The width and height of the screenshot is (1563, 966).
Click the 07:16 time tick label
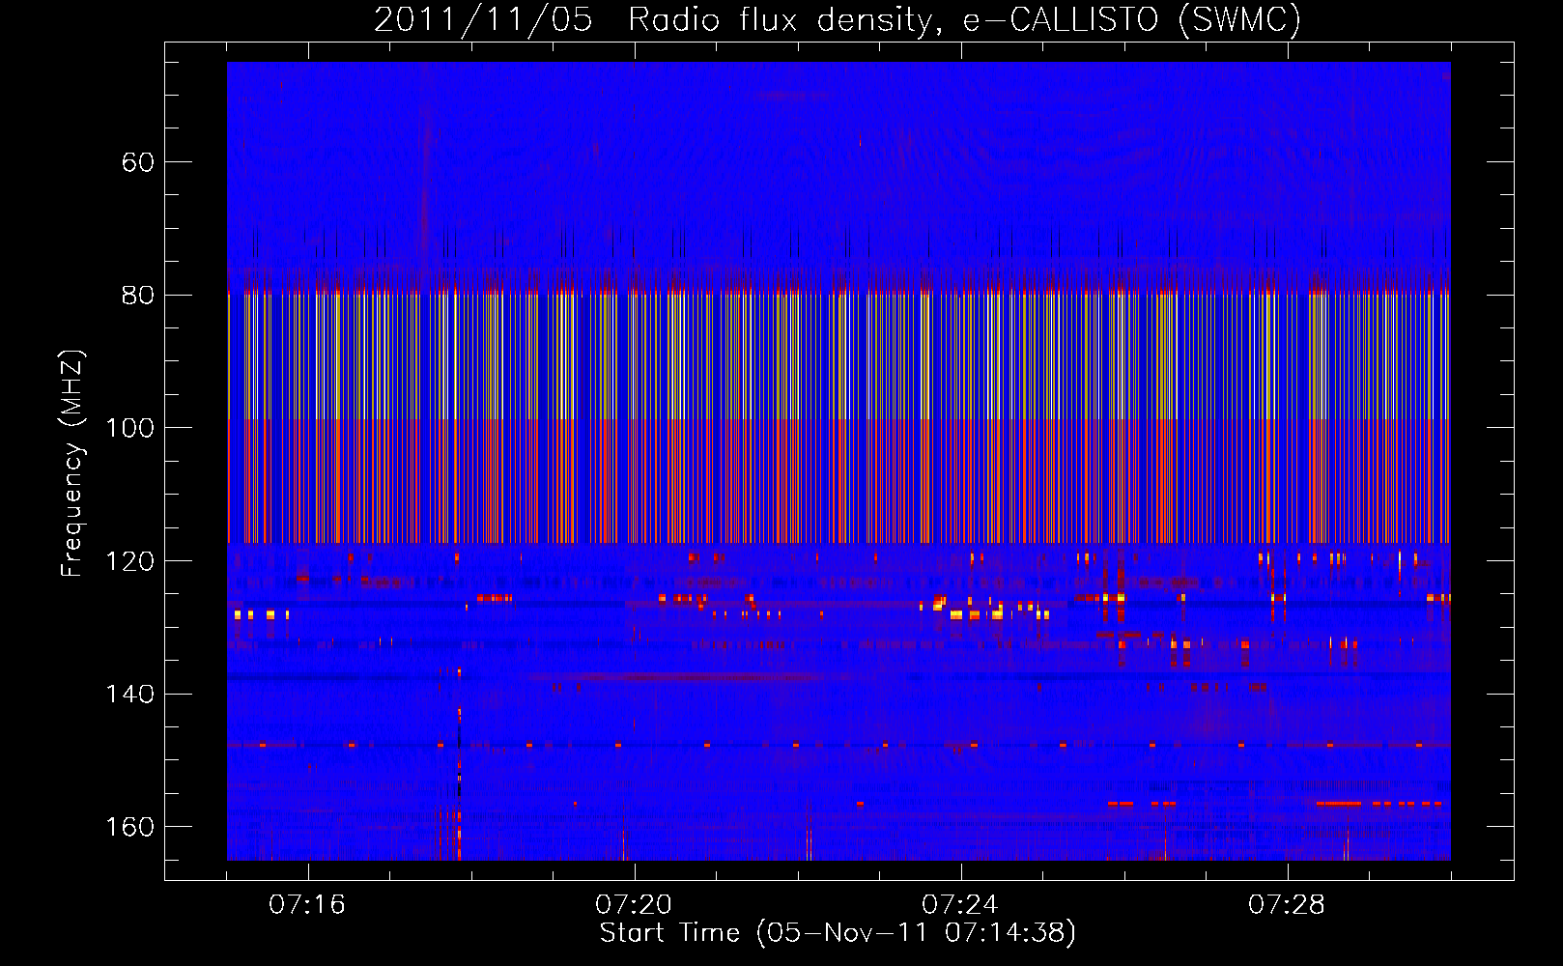point(307,905)
